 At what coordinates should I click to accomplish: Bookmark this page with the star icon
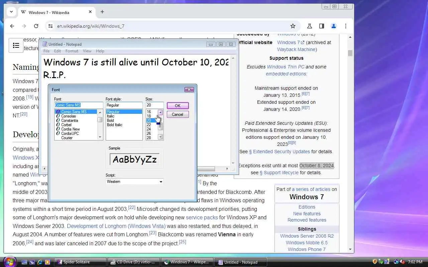tap(293, 26)
